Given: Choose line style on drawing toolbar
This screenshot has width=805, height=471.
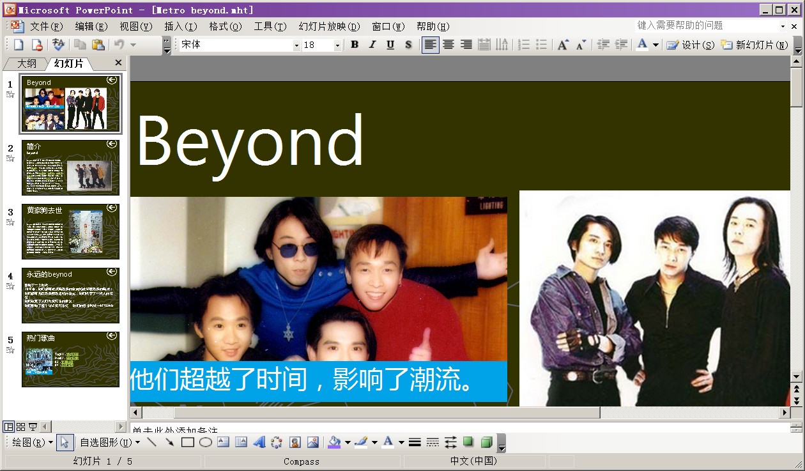Looking at the screenshot, I should point(415,442).
